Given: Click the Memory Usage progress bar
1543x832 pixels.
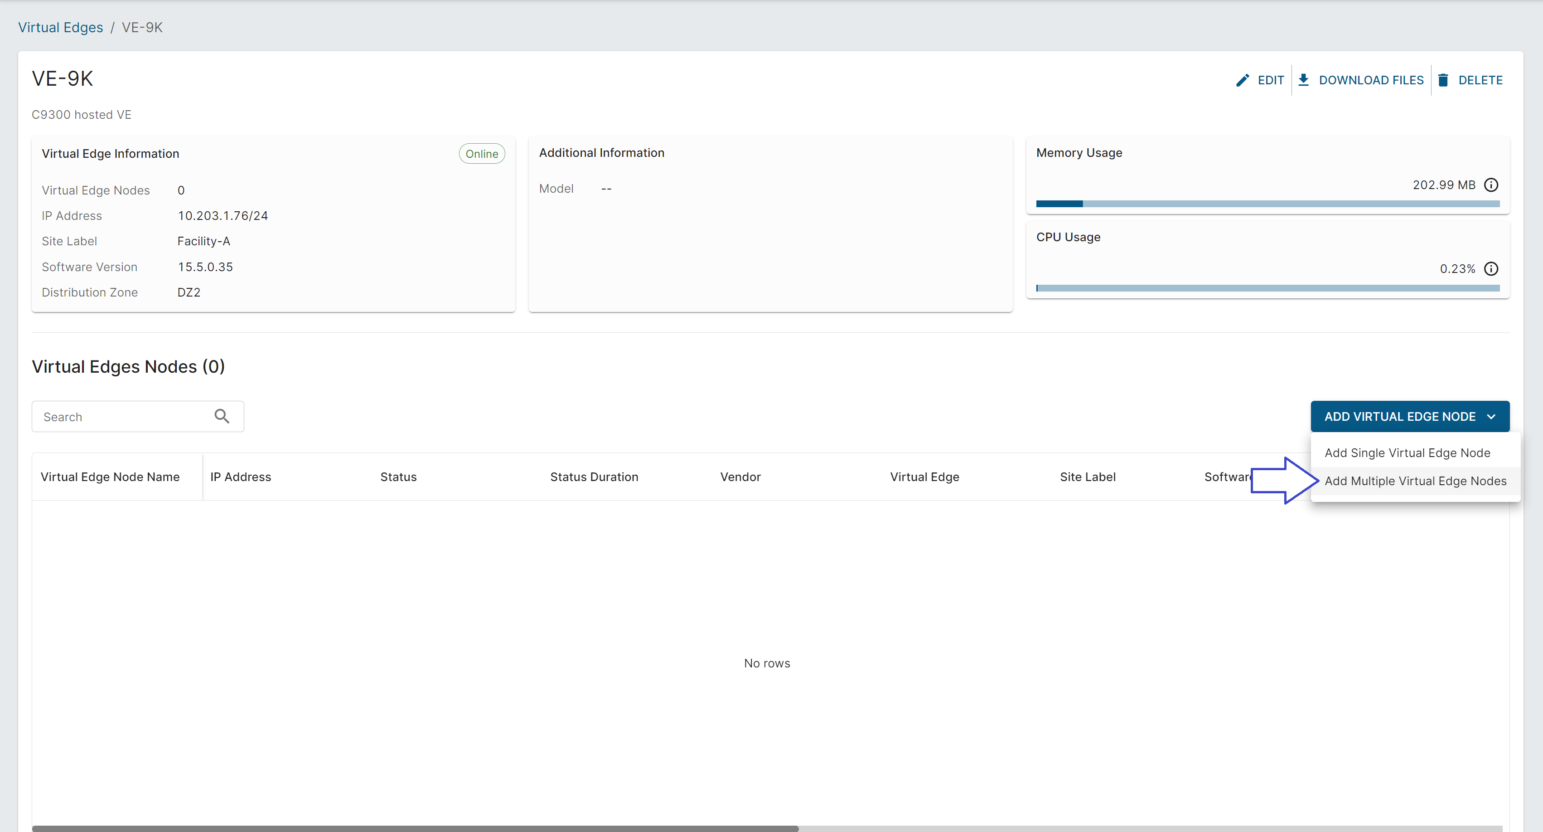Looking at the screenshot, I should point(1267,204).
